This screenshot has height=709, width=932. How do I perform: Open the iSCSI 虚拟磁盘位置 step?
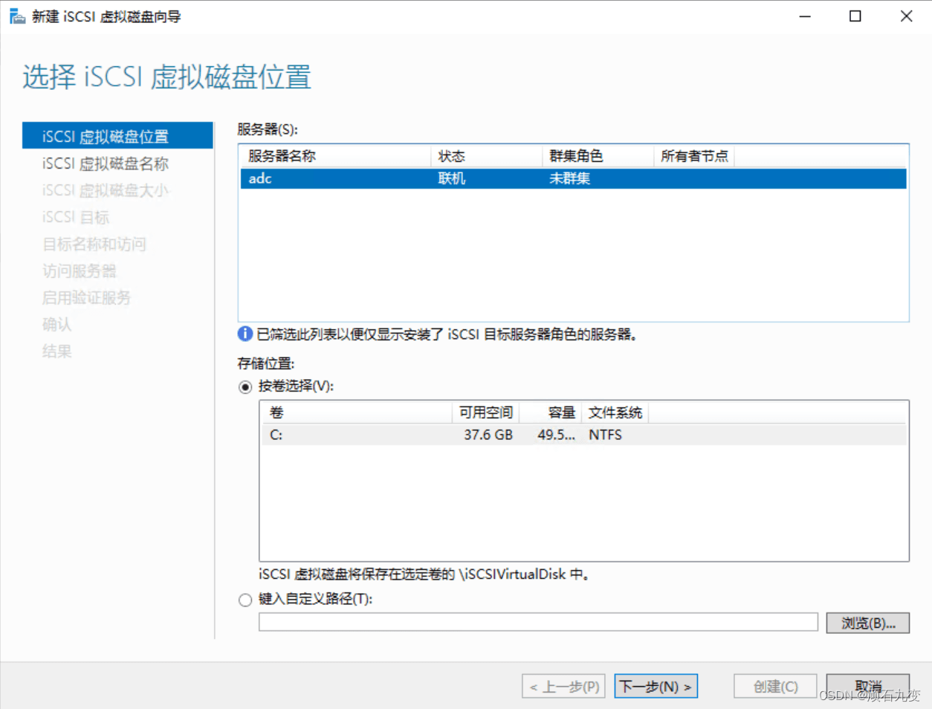tap(117, 136)
